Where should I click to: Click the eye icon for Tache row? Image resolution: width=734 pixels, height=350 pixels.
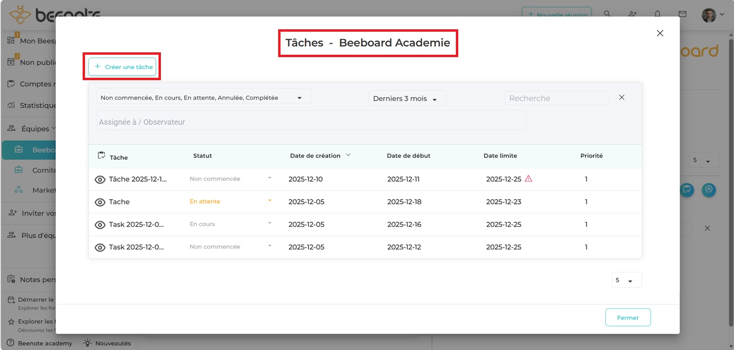100,202
